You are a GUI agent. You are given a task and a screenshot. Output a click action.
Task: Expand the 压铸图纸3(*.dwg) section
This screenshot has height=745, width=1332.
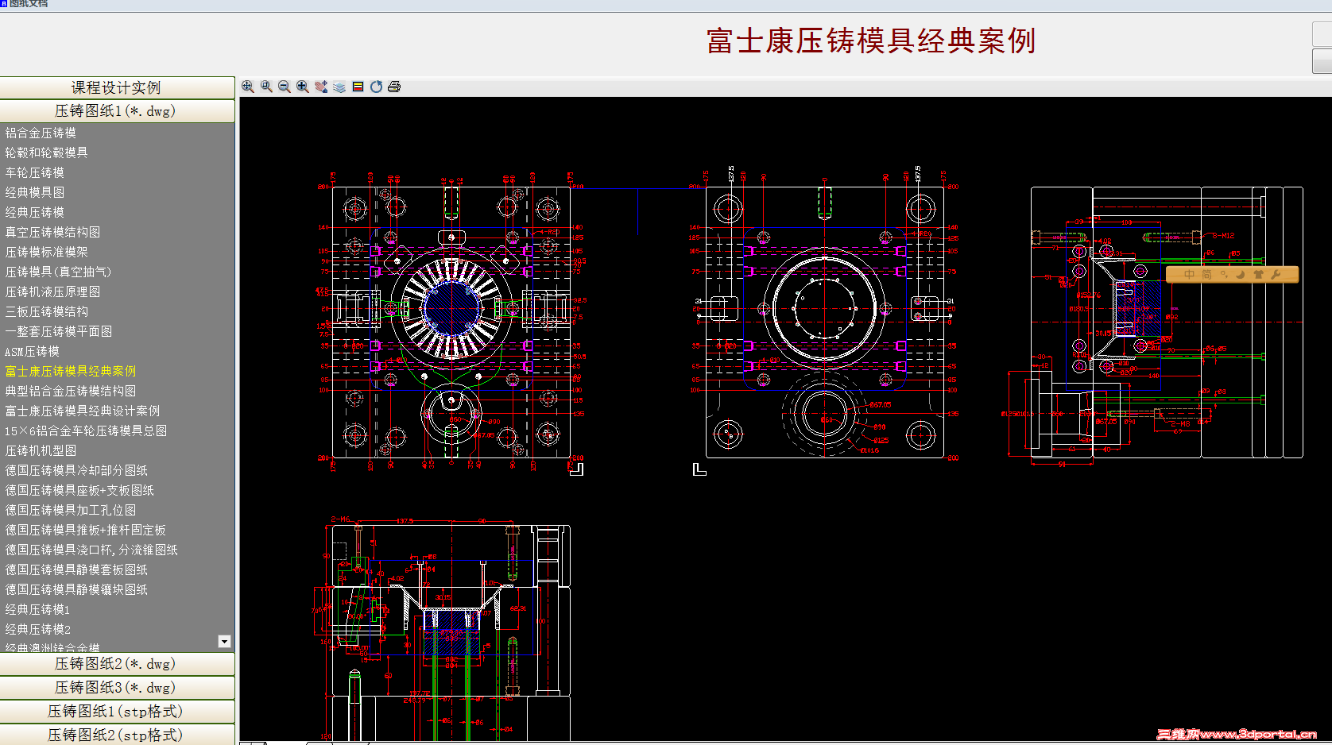click(117, 688)
